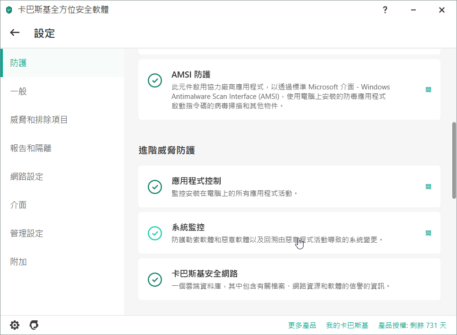Open the 產品授權 remaining days link
This screenshot has height=335, width=457.
[412, 326]
